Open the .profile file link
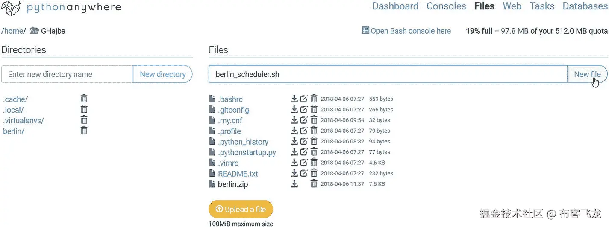Viewport: 609px width, 227px height. [x=229, y=131]
